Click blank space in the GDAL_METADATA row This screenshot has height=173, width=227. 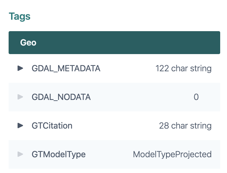[x=126, y=68]
